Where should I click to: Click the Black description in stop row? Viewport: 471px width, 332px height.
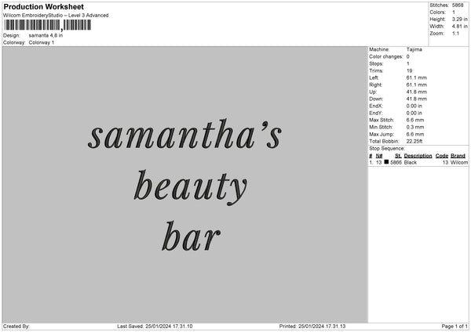coord(411,162)
